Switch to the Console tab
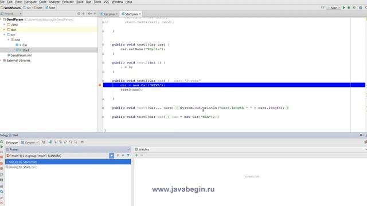367x206 pixels. pyautogui.click(x=30, y=142)
